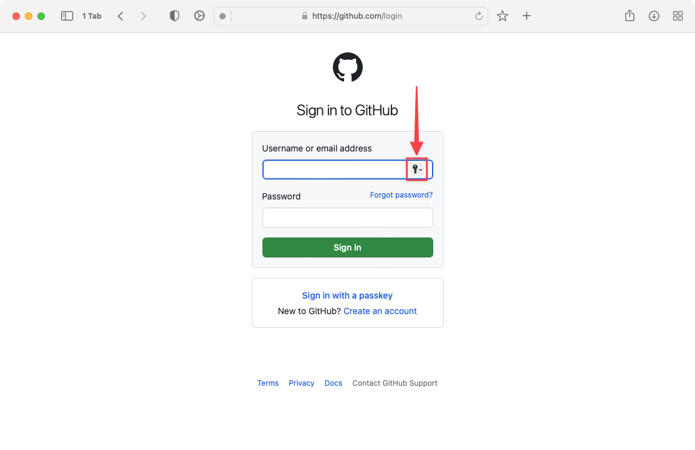The height and width of the screenshot is (450, 695).
Task: Show the tab overview grid icon
Action: (678, 16)
